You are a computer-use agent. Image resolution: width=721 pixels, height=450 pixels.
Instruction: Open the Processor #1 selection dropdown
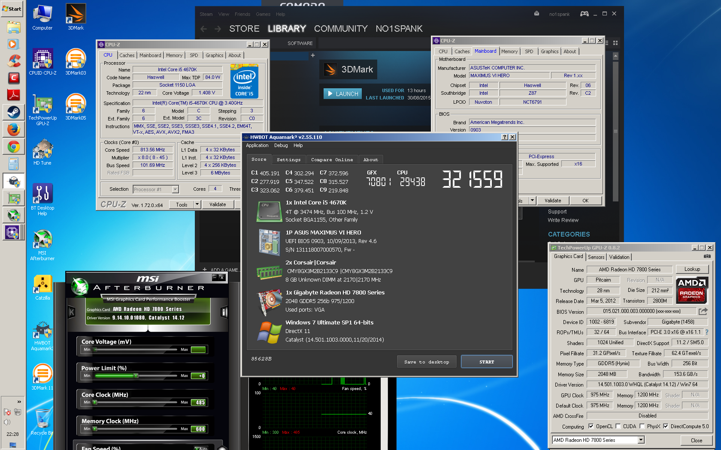[x=175, y=189]
